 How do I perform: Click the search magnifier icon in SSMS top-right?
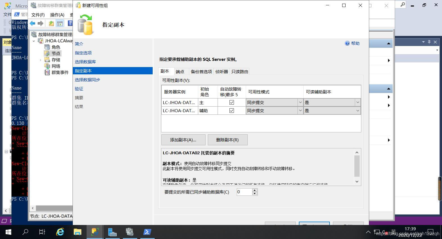pyautogui.click(x=403, y=5)
